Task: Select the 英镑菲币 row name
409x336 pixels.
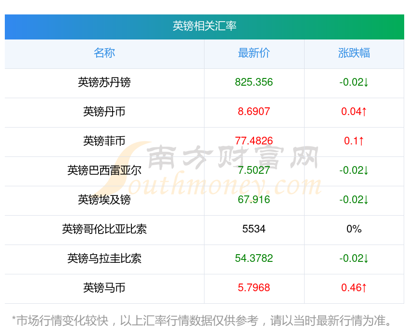Action: (104, 141)
